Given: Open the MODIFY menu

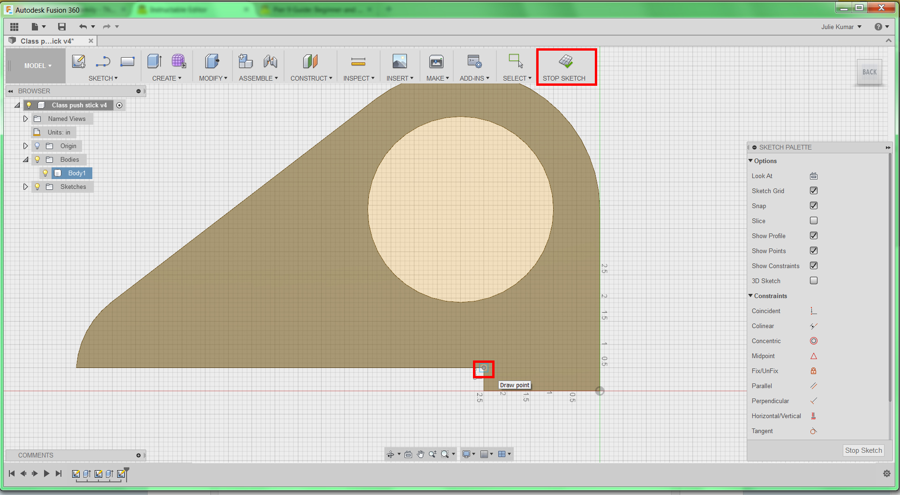Looking at the screenshot, I should 213,78.
